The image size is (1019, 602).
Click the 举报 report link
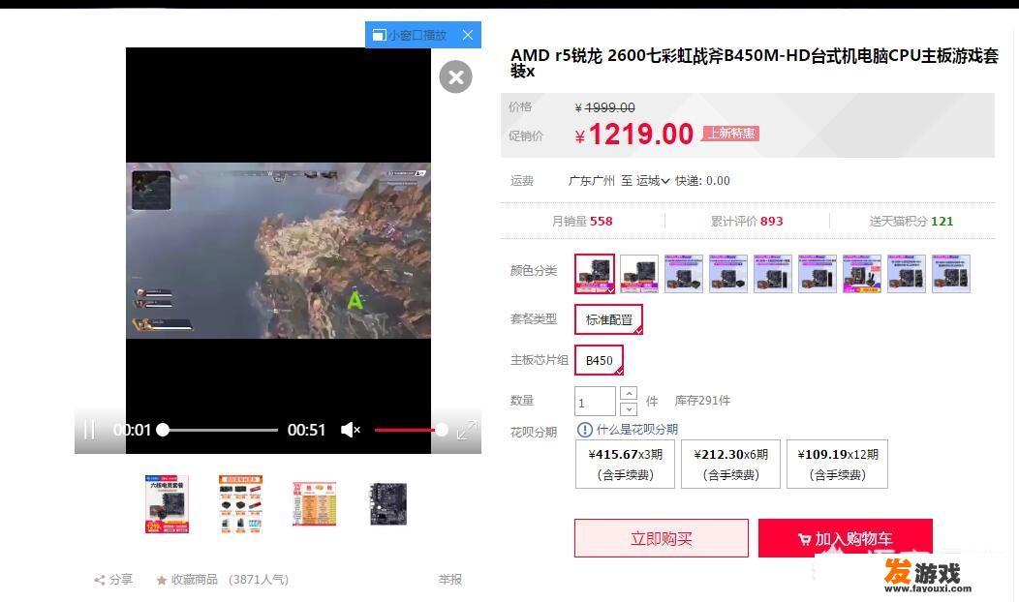point(449,580)
